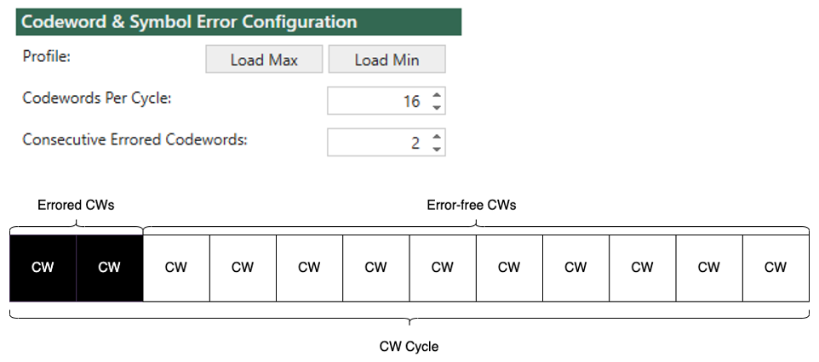The height and width of the screenshot is (362, 819).
Task: Increase Codewords Per Cycle with up arrow
Action: pos(437,94)
